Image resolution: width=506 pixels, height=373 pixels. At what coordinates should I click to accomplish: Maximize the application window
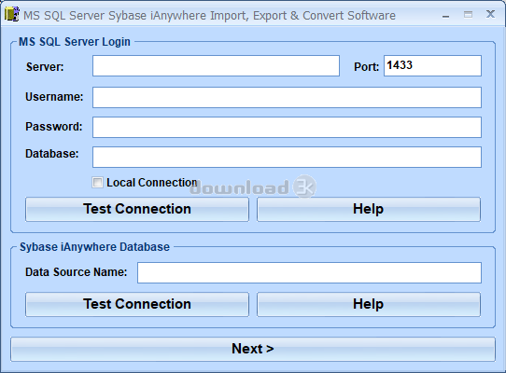(468, 15)
